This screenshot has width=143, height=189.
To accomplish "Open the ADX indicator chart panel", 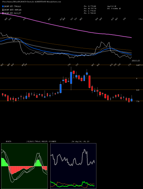I will pos(73,166).
